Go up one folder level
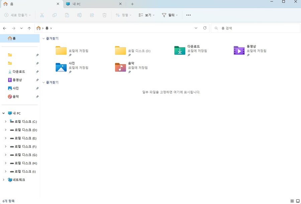This screenshot has height=204, width=301. tap(29, 28)
